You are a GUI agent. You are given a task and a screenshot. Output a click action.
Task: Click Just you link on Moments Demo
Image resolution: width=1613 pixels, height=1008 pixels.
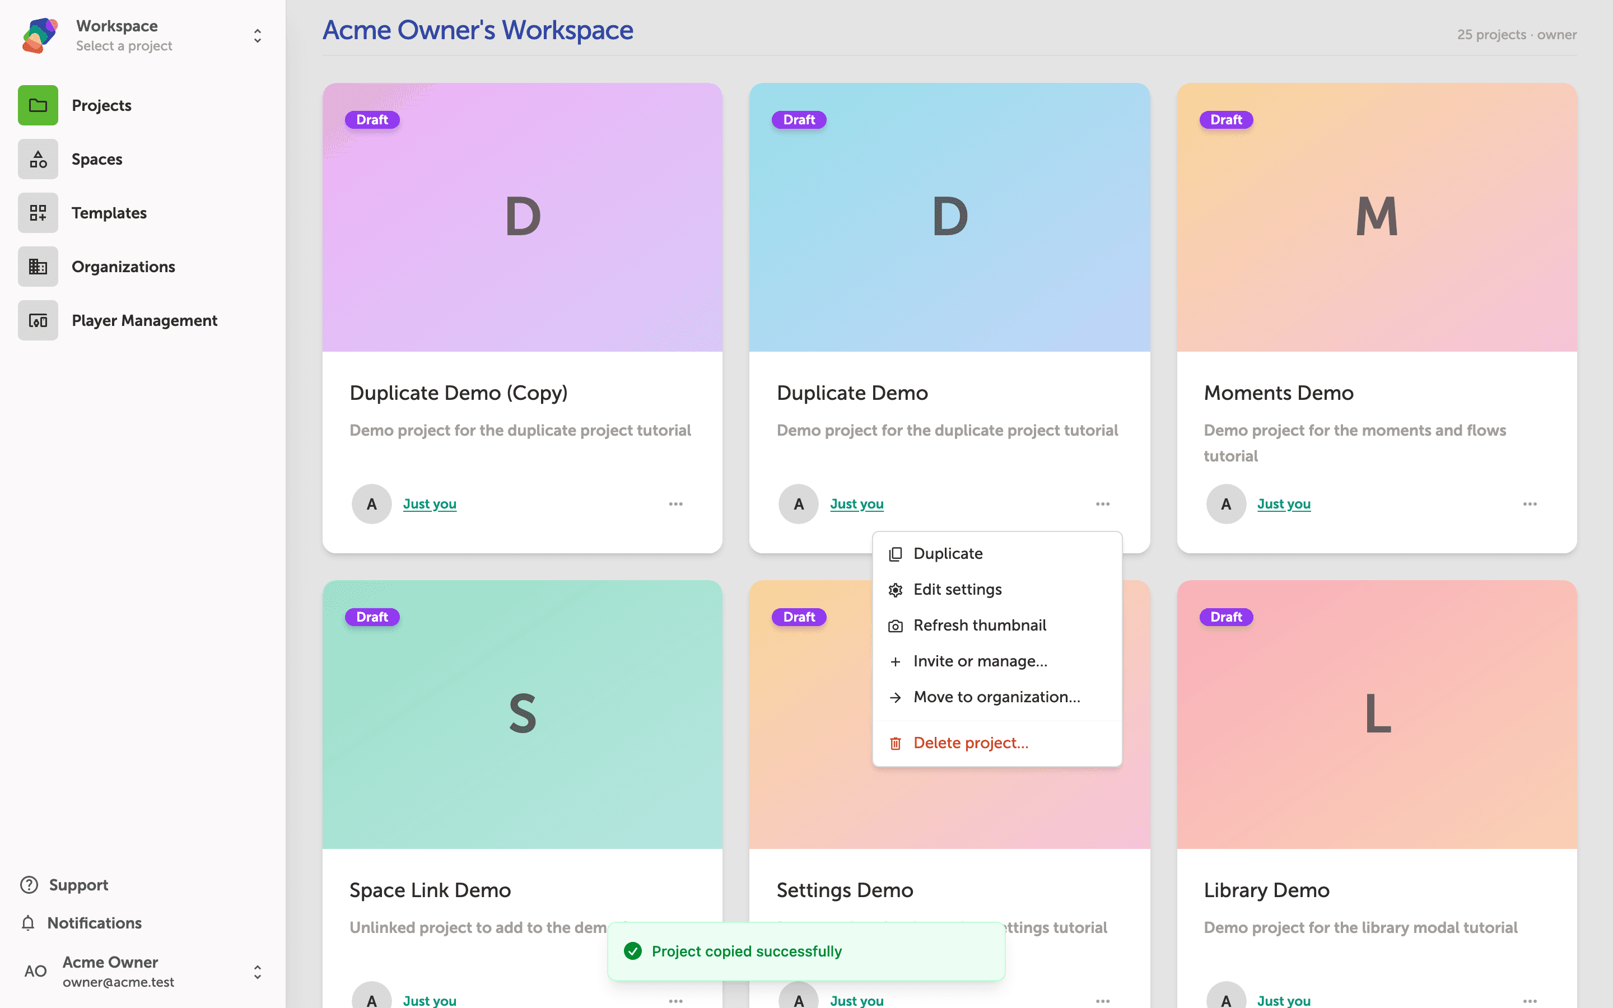pos(1284,504)
